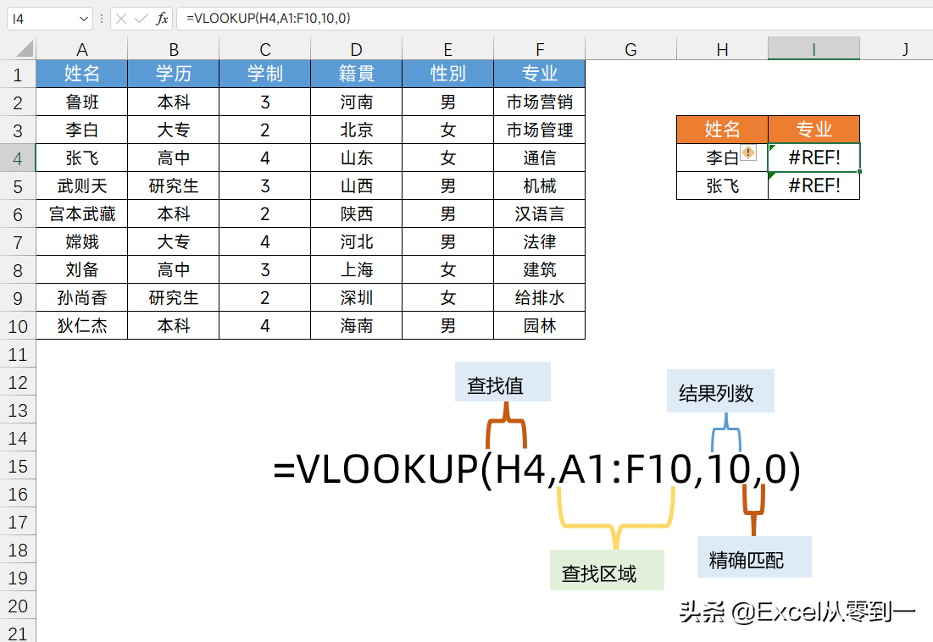Select column D header
The image size is (933, 642).
click(357, 49)
